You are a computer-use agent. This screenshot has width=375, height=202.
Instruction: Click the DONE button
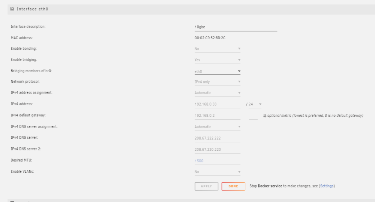click(x=233, y=186)
